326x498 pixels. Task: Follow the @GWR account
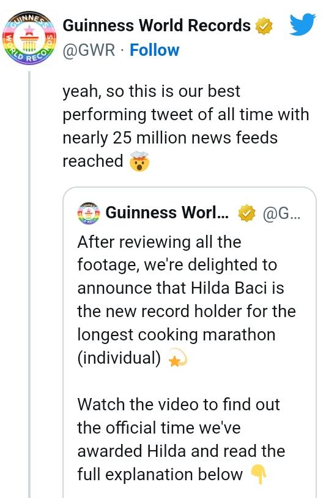click(154, 50)
